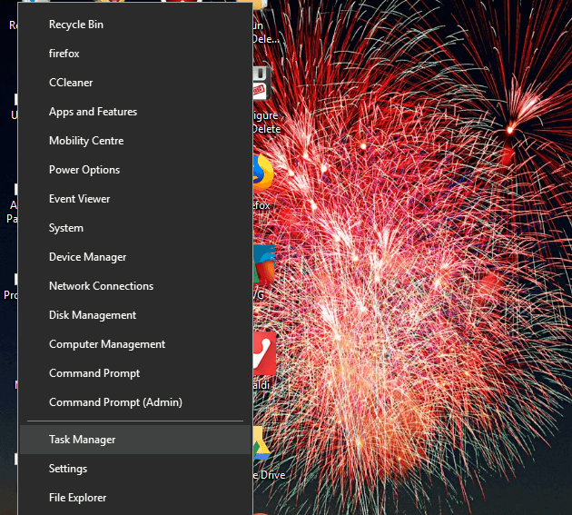Click the floppy disk Delete shortcut icon
The width and height of the screenshot is (572, 515).
pos(261,84)
